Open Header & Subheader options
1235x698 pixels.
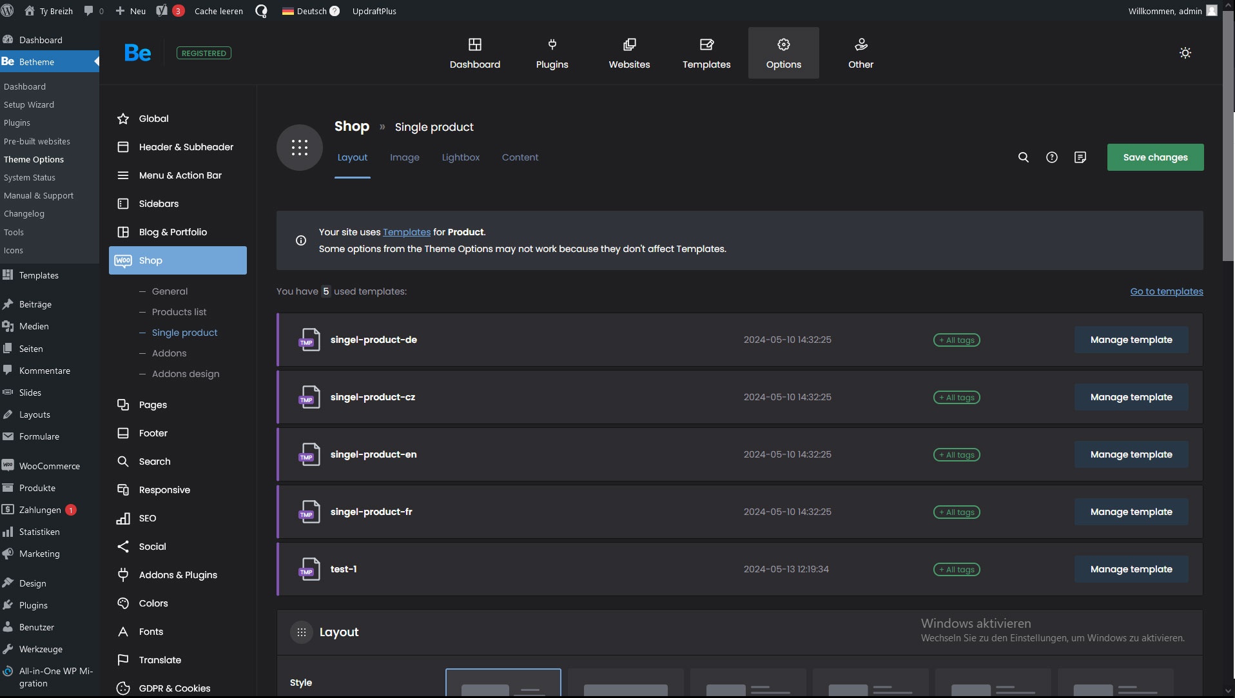click(178, 147)
